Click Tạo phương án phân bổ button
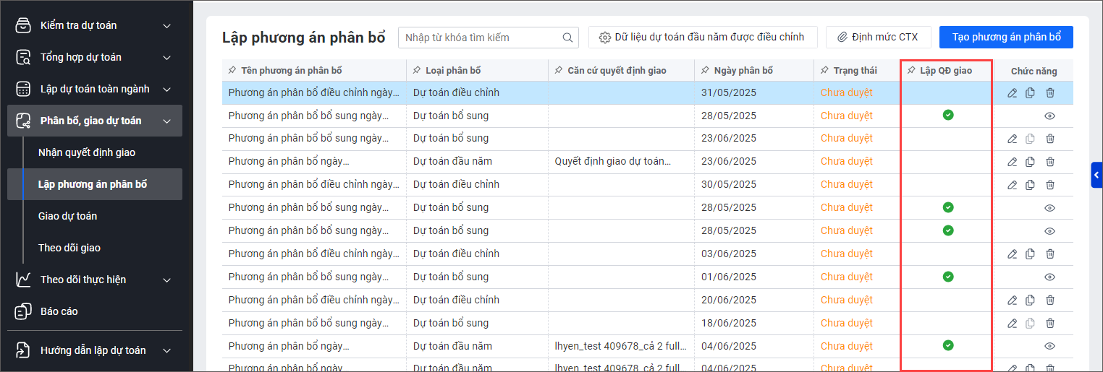Screen dimensions: 1103x372 [x=1006, y=37]
